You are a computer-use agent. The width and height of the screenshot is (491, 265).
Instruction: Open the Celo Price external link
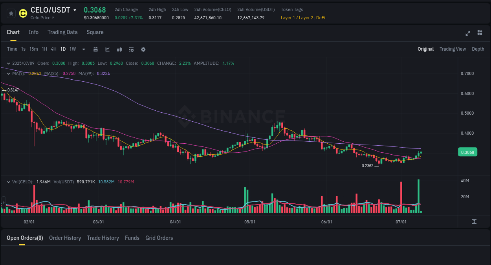pyautogui.click(x=42, y=18)
